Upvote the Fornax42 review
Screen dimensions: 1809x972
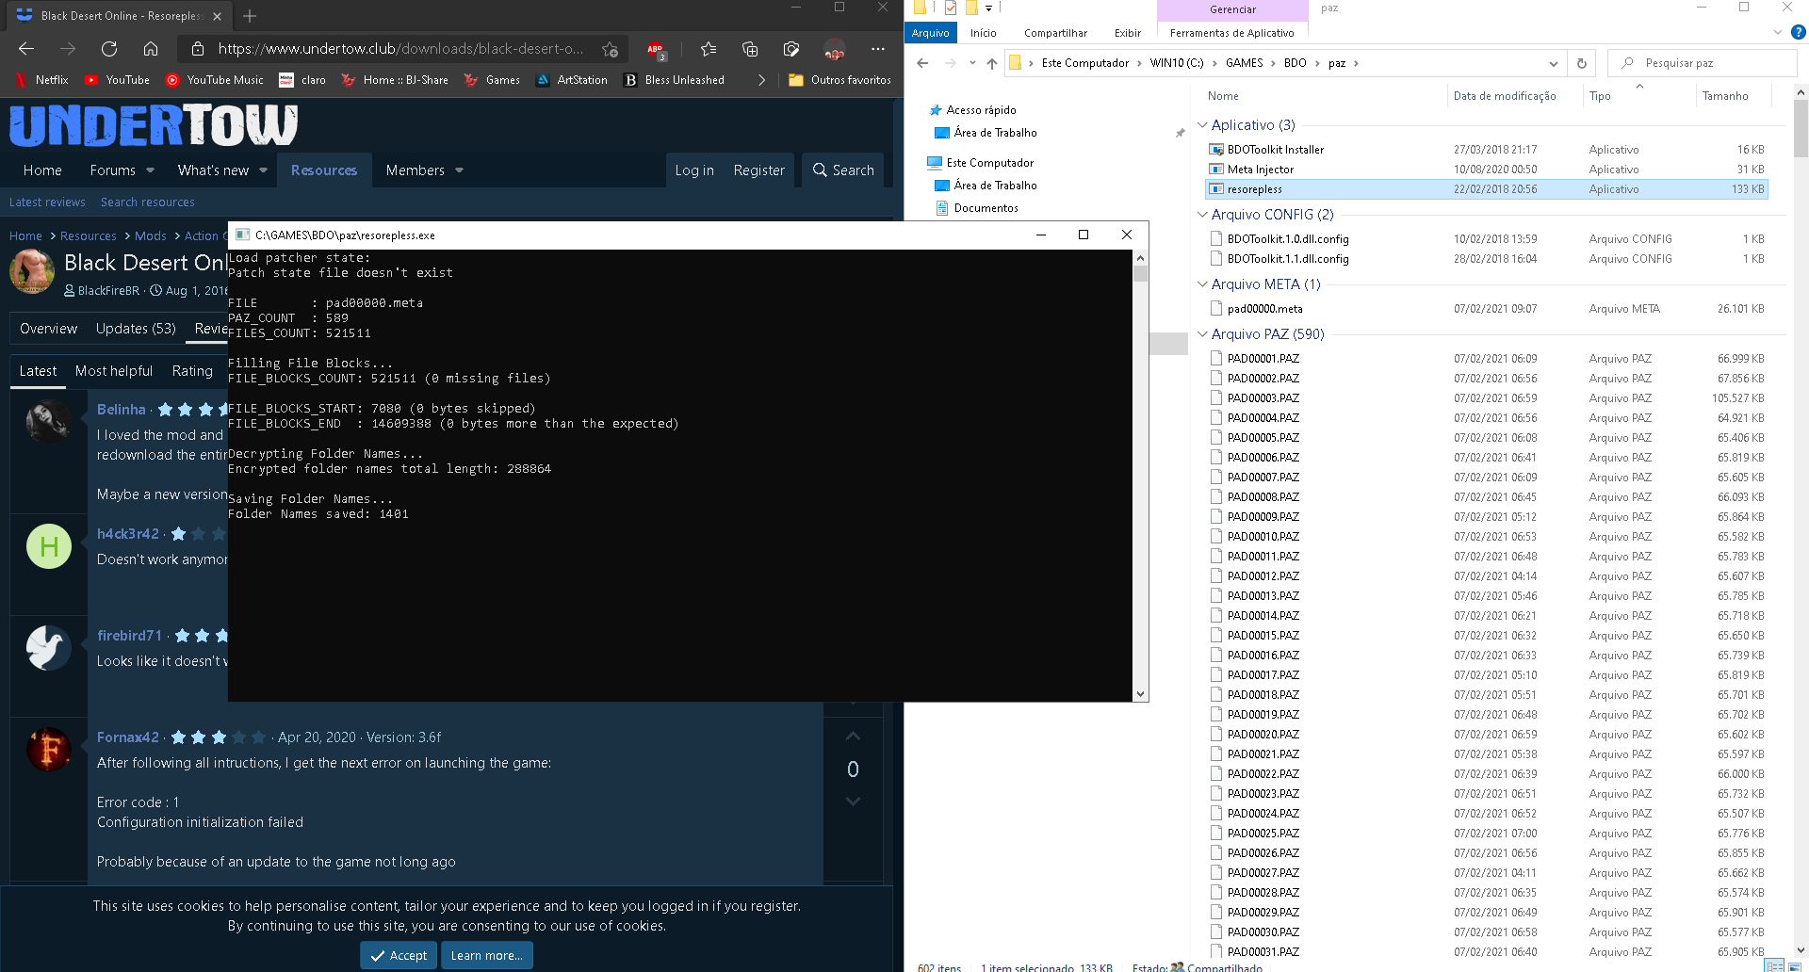click(x=853, y=736)
